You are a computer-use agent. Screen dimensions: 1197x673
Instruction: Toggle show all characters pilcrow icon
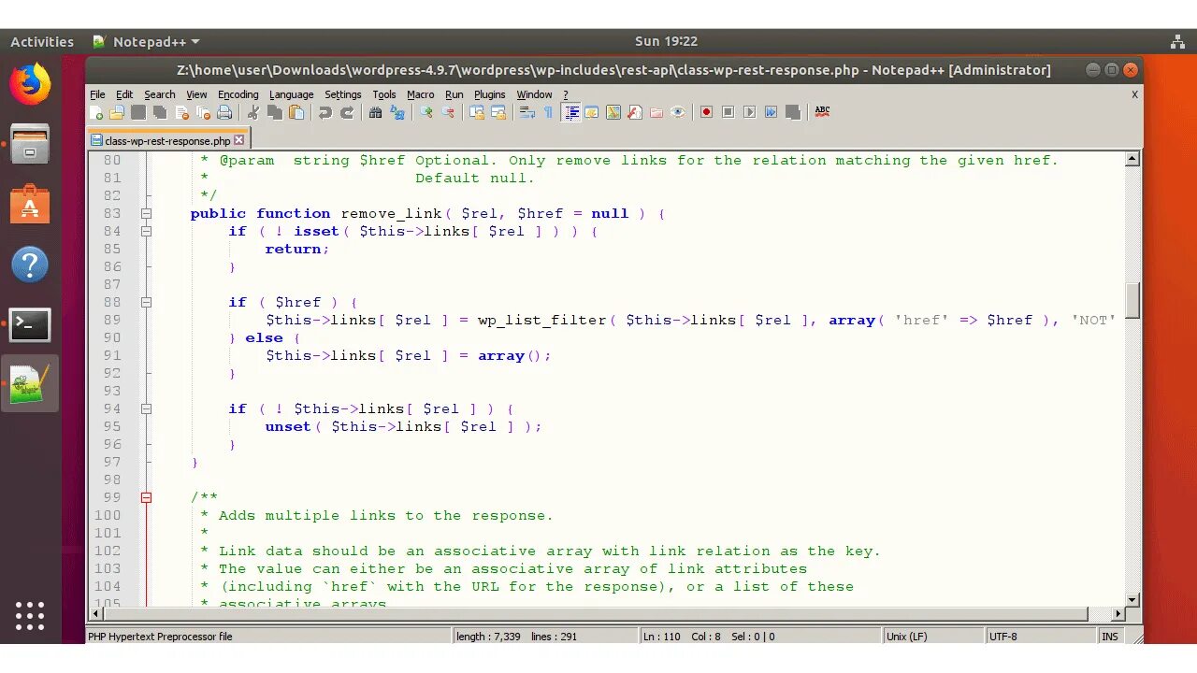point(548,112)
